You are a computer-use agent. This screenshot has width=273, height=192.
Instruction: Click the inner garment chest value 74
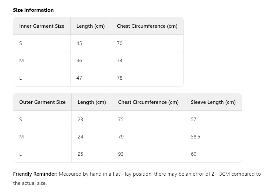point(120,61)
